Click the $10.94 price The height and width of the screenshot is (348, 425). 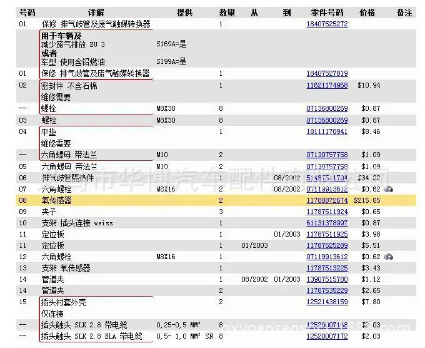(x=369, y=86)
